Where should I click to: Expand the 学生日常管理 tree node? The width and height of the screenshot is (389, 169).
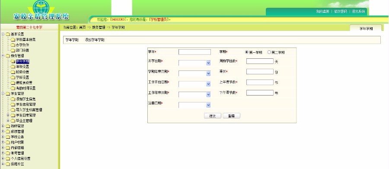[8, 115]
